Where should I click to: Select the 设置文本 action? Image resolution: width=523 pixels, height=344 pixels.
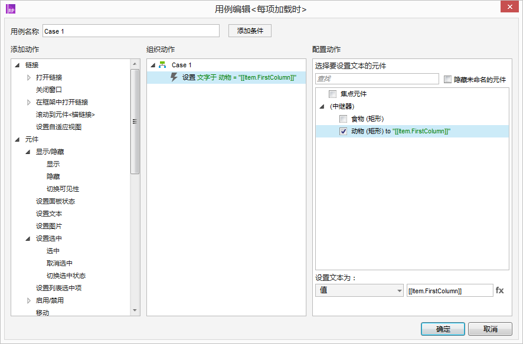coord(48,214)
